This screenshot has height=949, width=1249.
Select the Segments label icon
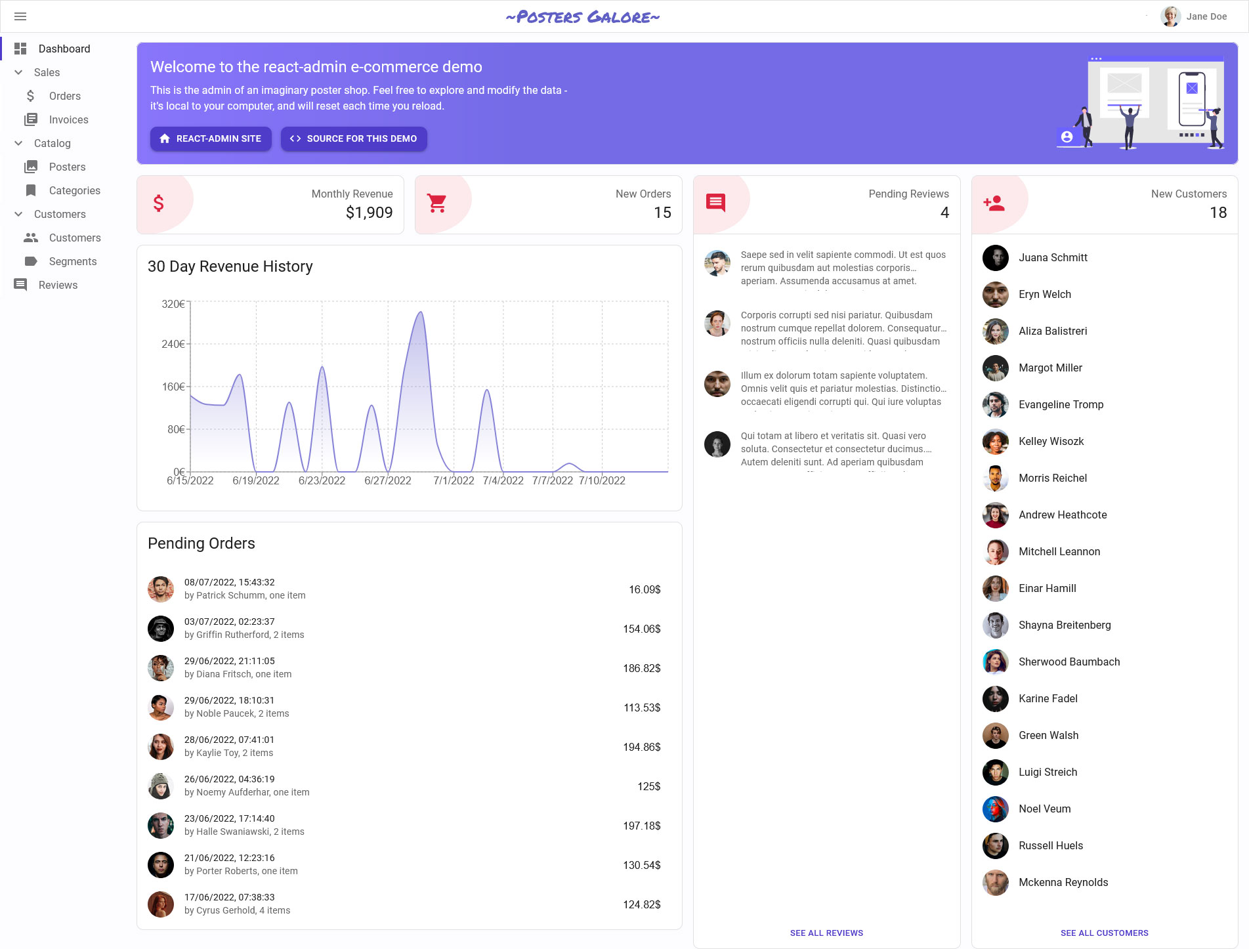pyautogui.click(x=31, y=261)
